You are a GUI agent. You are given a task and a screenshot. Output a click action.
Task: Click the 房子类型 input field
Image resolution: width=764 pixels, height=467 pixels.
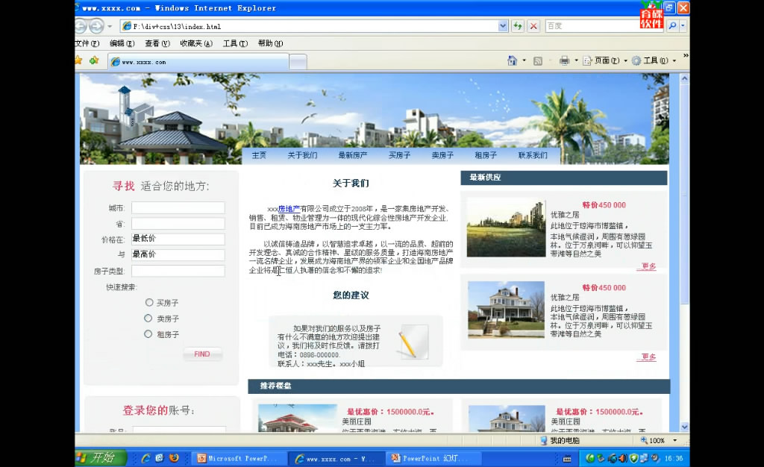[x=178, y=272]
